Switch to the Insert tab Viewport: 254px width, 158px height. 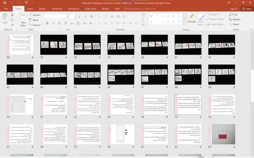pyautogui.click(x=30, y=9)
